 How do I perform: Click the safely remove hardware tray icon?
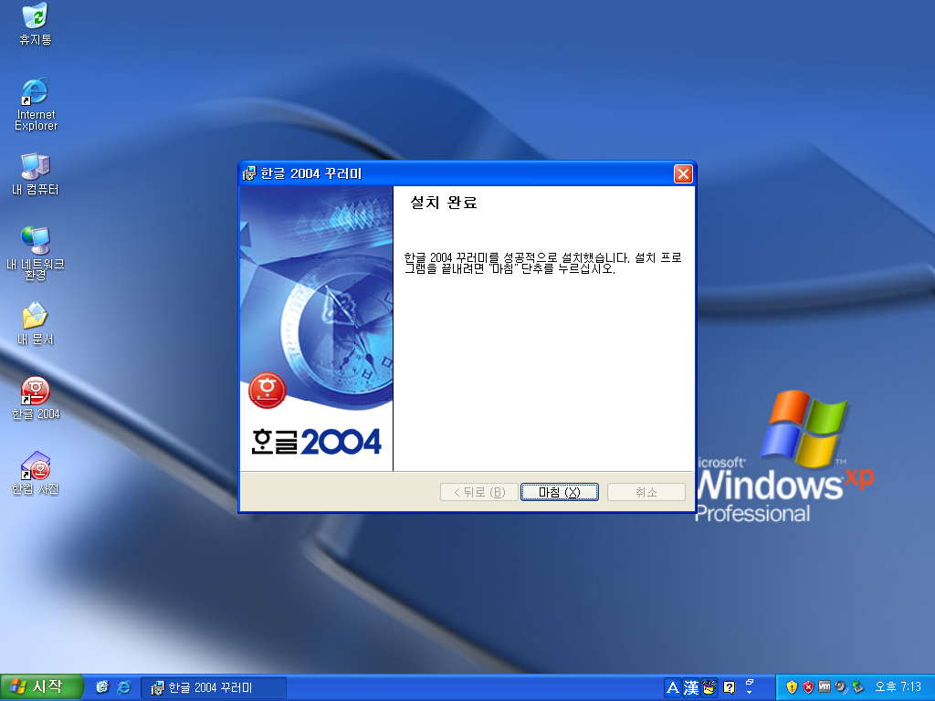(857, 687)
